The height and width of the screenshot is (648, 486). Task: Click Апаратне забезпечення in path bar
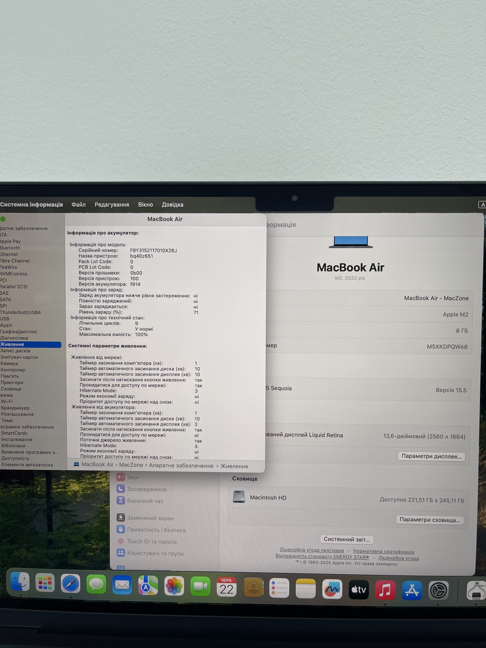(x=181, y=465)
